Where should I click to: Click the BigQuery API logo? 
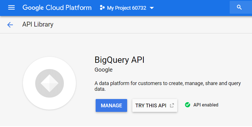pos(50,83)
